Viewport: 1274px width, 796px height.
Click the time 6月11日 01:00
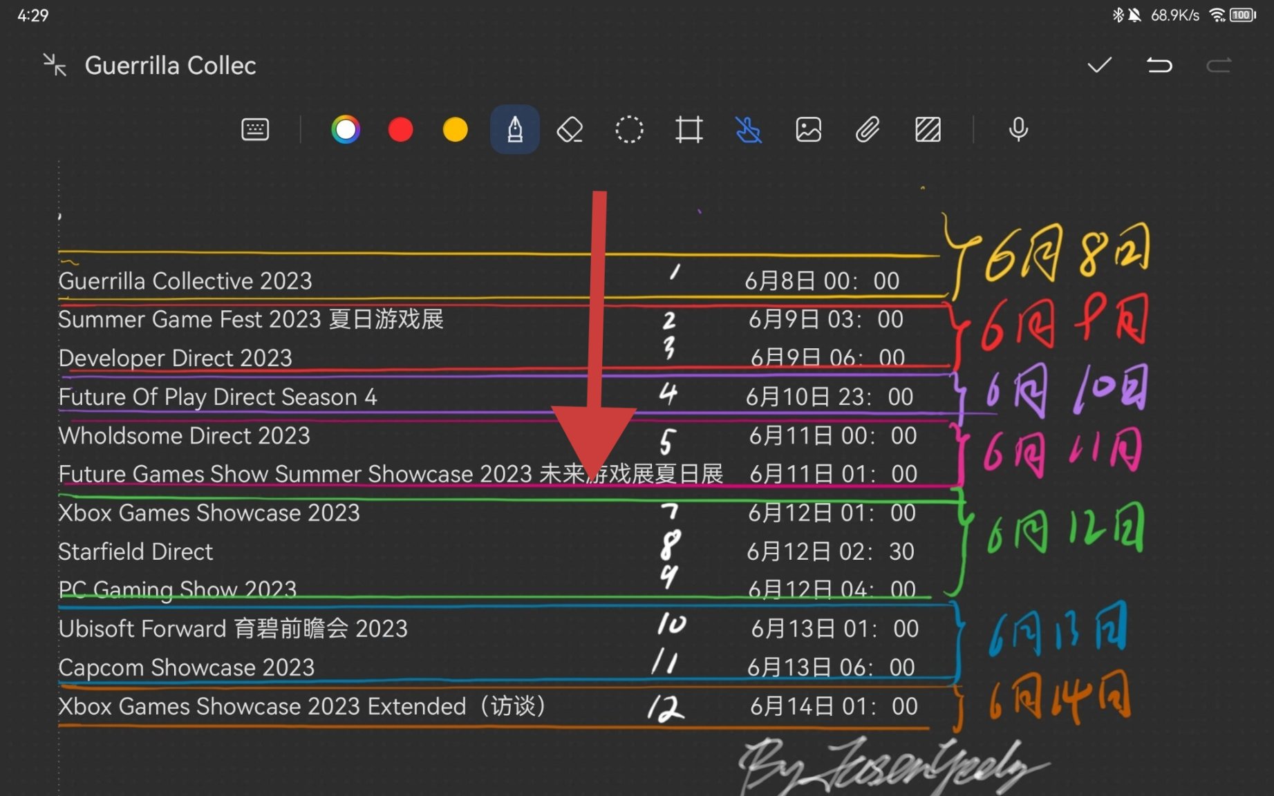(834, 474)
